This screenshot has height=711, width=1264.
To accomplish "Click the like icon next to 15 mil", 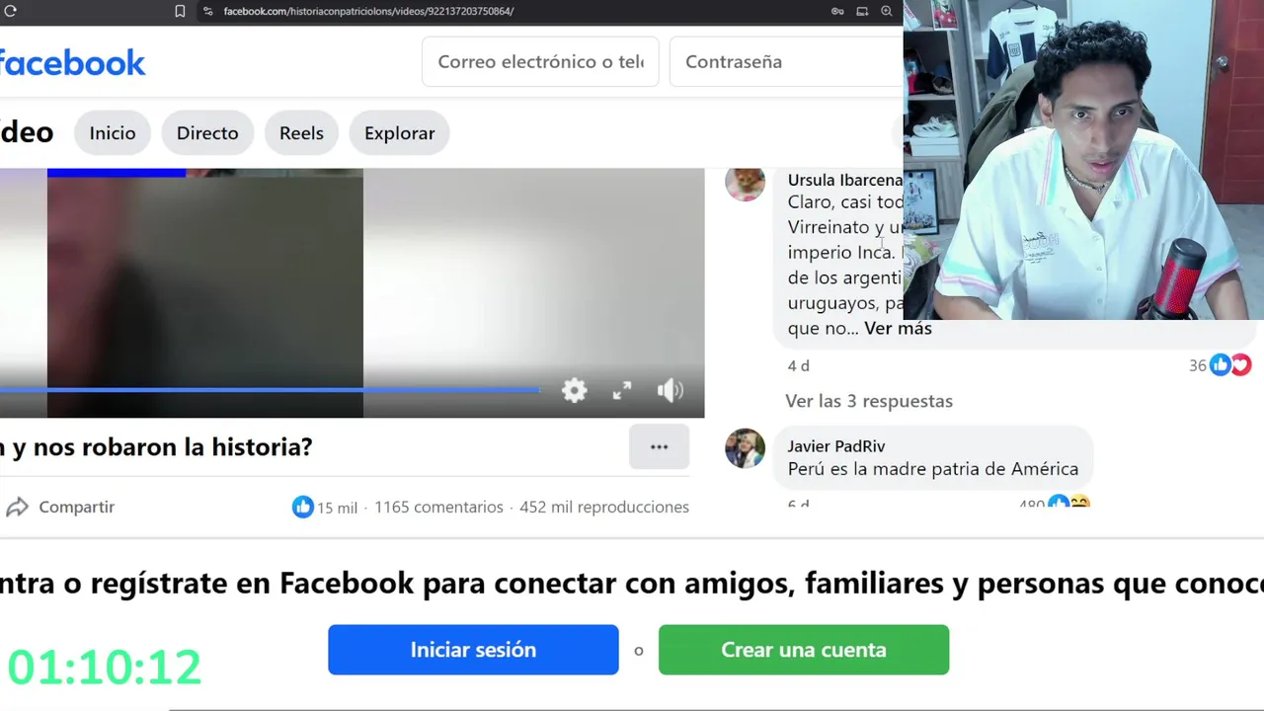I will [x=302, y=507].
